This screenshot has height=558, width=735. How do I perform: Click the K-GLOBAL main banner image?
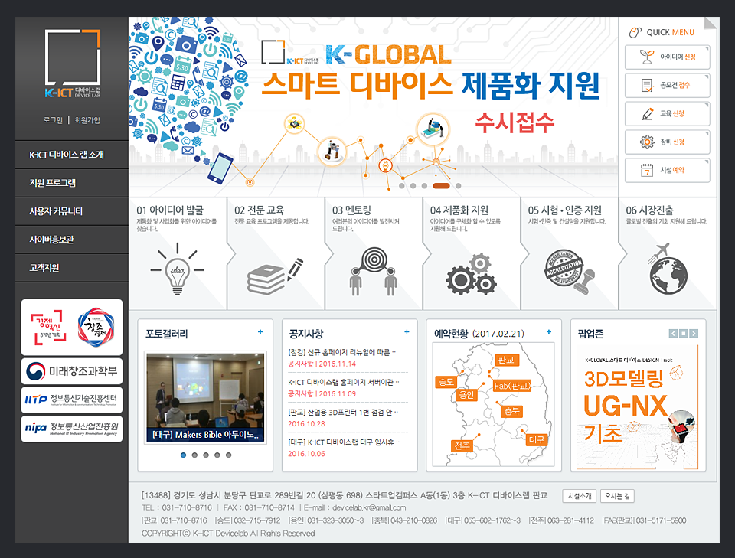coord(373,107)
